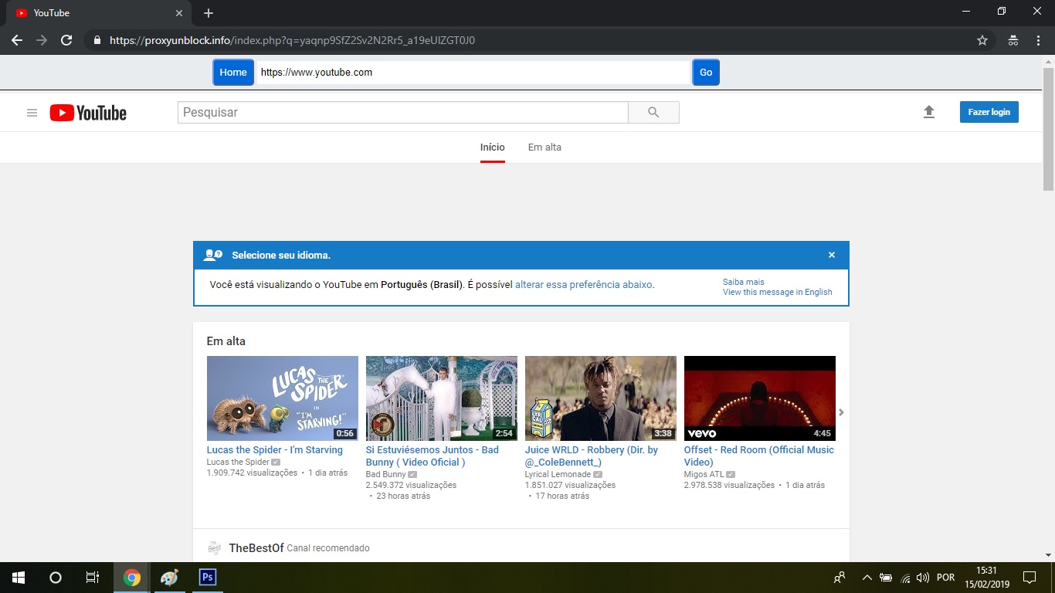Open the Paint taskbar icon

pos(169,578)
